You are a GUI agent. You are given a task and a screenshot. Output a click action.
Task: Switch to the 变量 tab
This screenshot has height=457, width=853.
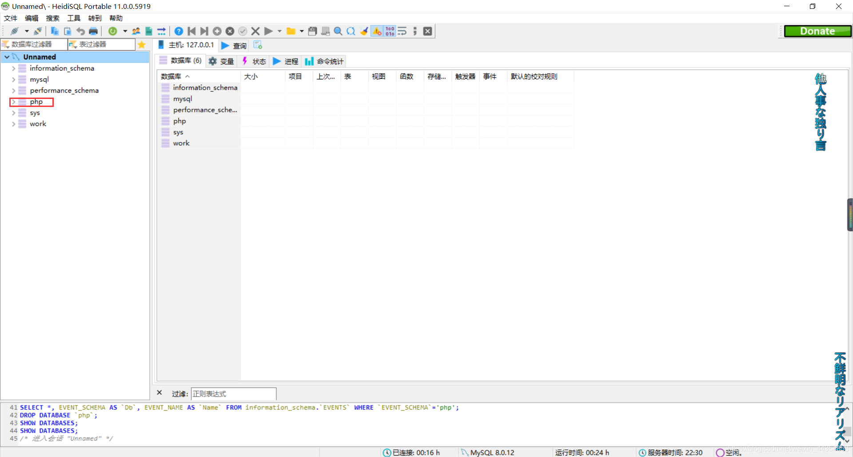point(221,61)
